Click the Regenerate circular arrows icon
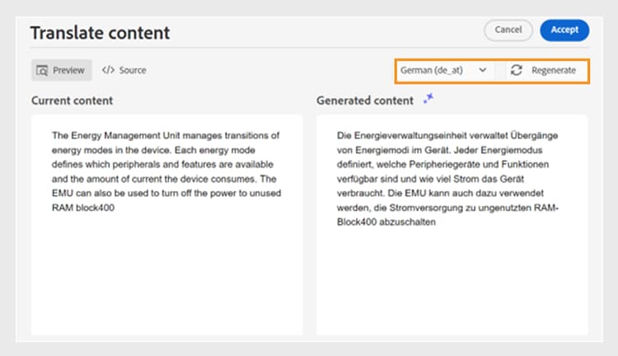618x356 pixels. (517, 71)
